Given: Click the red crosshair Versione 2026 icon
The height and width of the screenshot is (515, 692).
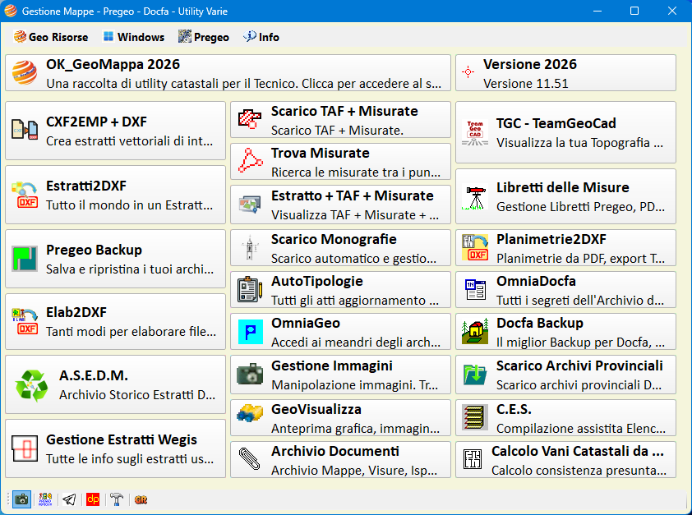Looking at the screenshot, I should point(468,72).
